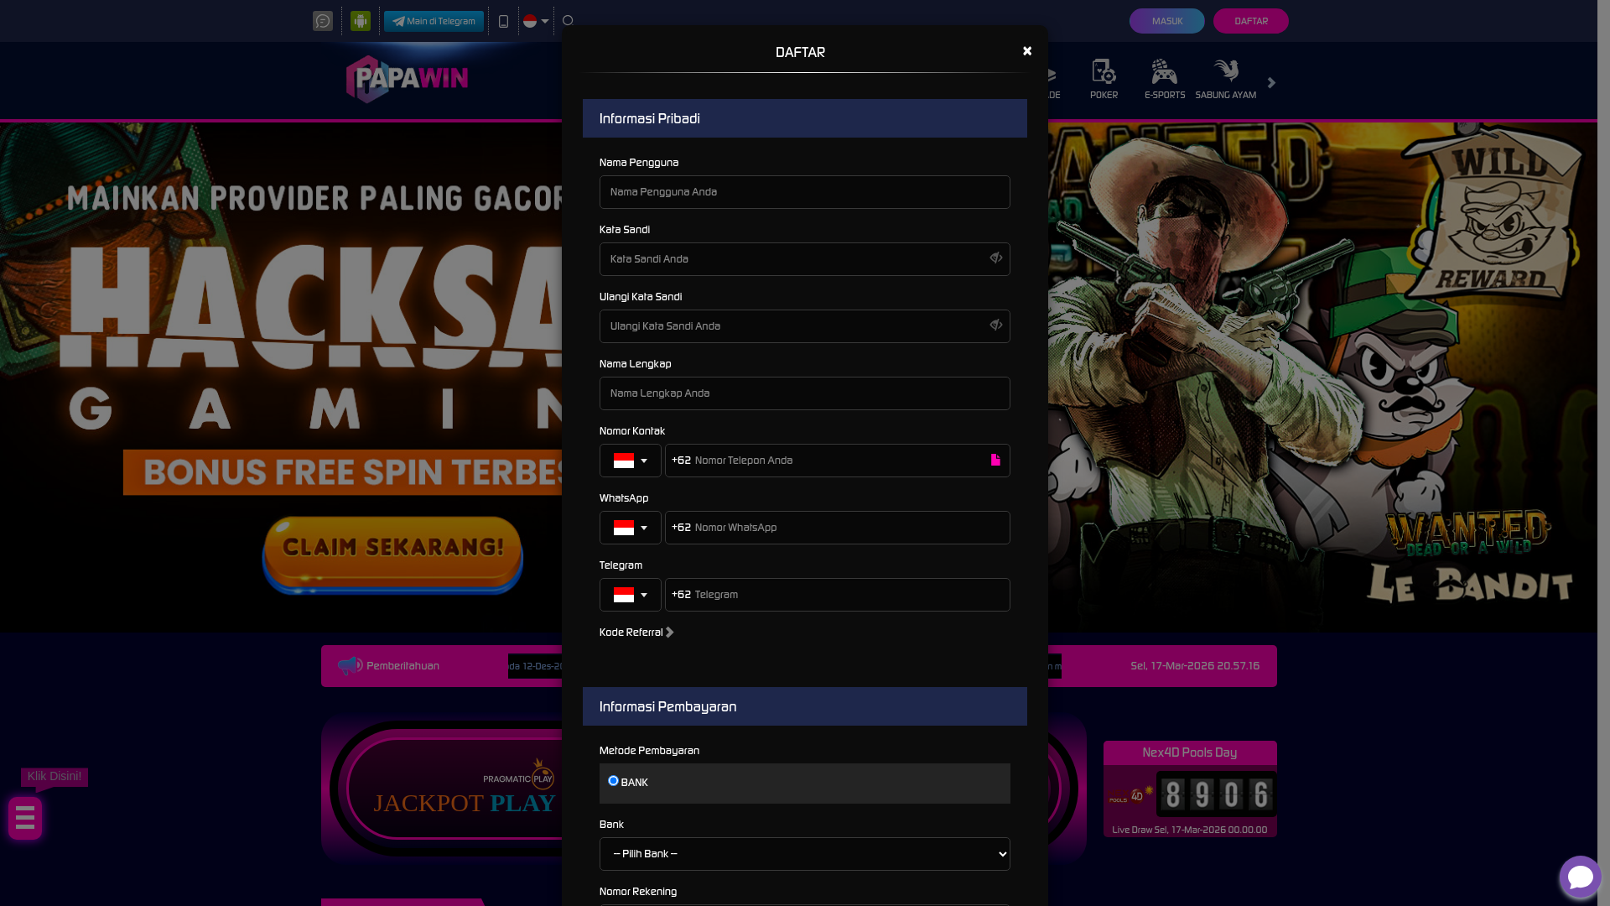Click Main di Telegram button
The width and height of the screenshot is (1610, 906).
click(x=434, y=21)
